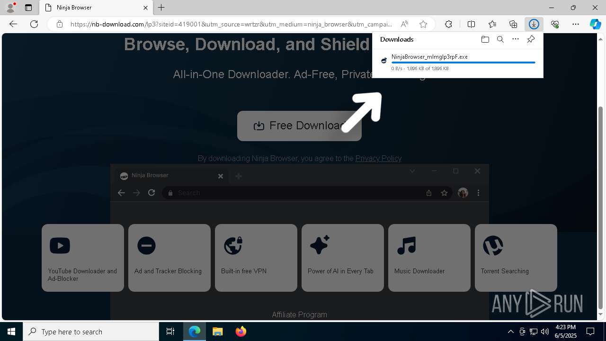Select YouTube Downloader and Ad-Blocker card

click(x=83, y=258)
